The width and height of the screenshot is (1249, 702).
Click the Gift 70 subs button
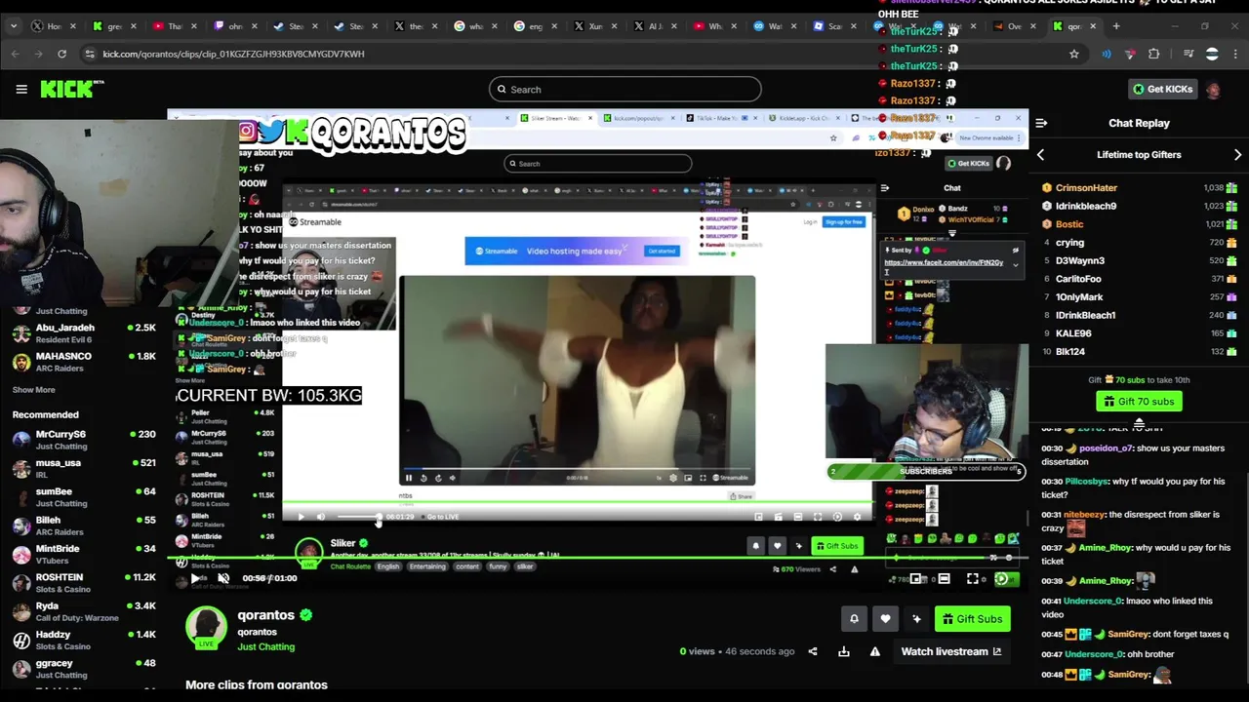[1139, 401]
